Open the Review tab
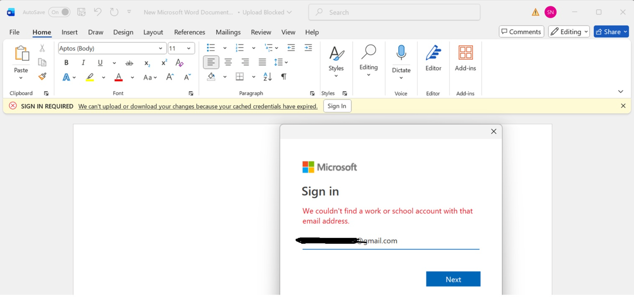634x298 pixels. pyautogui.click(x=261, y=32)
